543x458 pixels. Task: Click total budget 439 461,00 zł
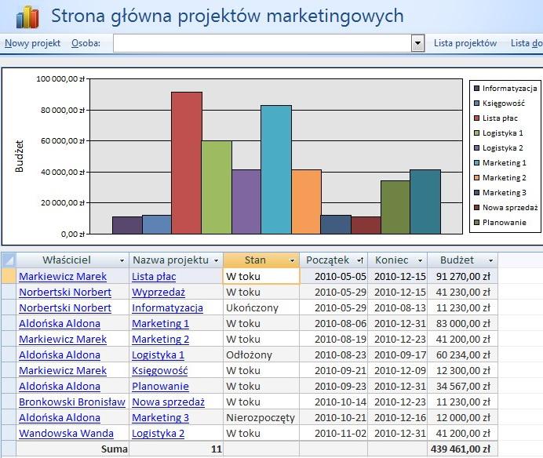463,449
